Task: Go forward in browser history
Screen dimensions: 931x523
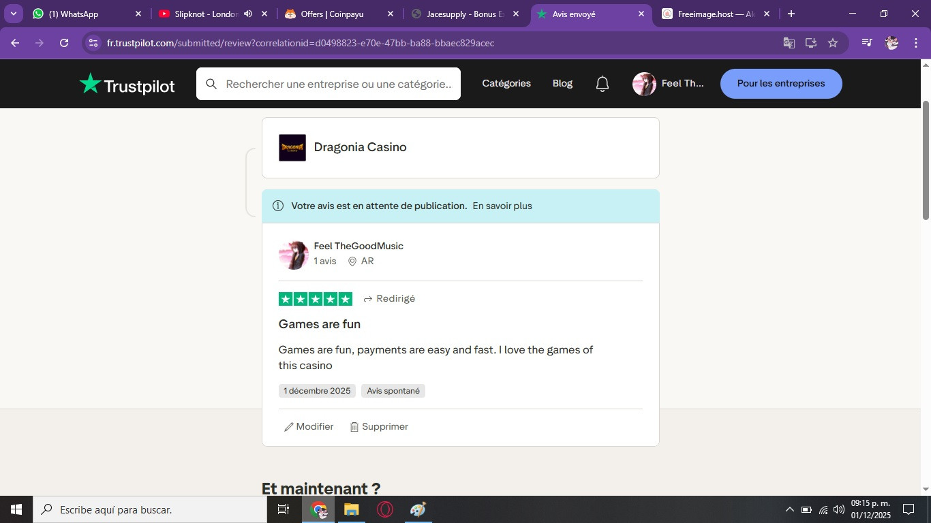Action: (x=40, y=43)
